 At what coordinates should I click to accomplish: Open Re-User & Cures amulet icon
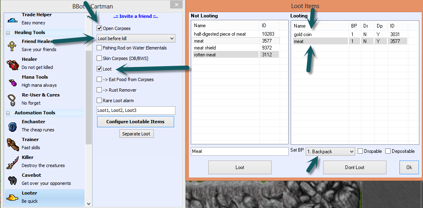[x=12, y=99]
